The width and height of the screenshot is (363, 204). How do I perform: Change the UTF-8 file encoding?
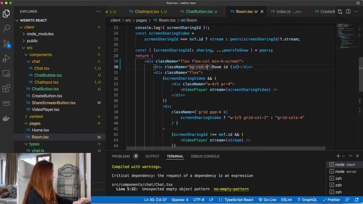pos(199,200)
